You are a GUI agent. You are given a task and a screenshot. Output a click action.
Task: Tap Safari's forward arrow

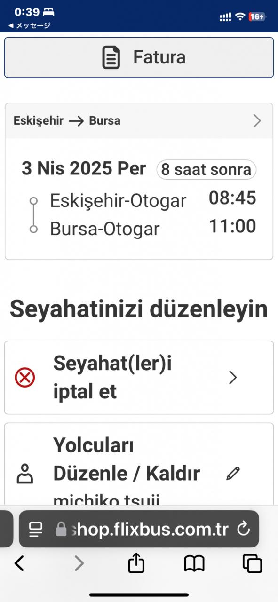tap(79, 563)
